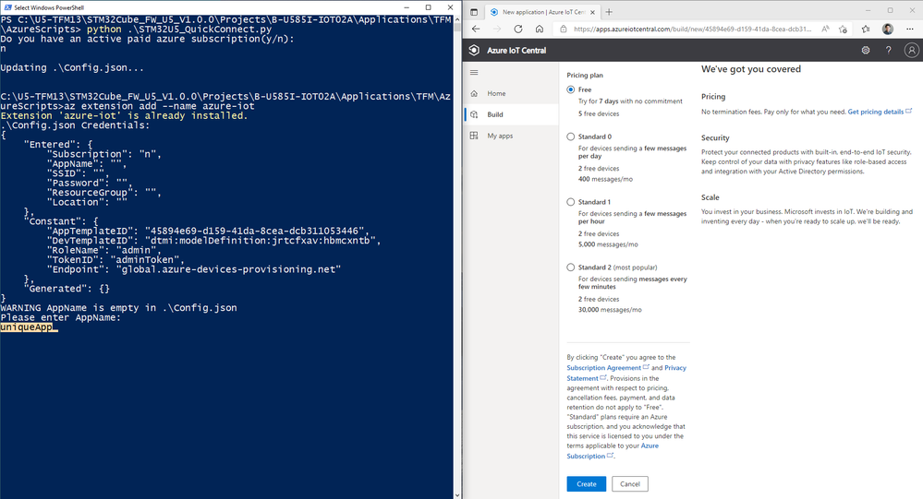Click "Endpoint" provisioning line in PowerShell
923x499 pixels.
(194, 269)
